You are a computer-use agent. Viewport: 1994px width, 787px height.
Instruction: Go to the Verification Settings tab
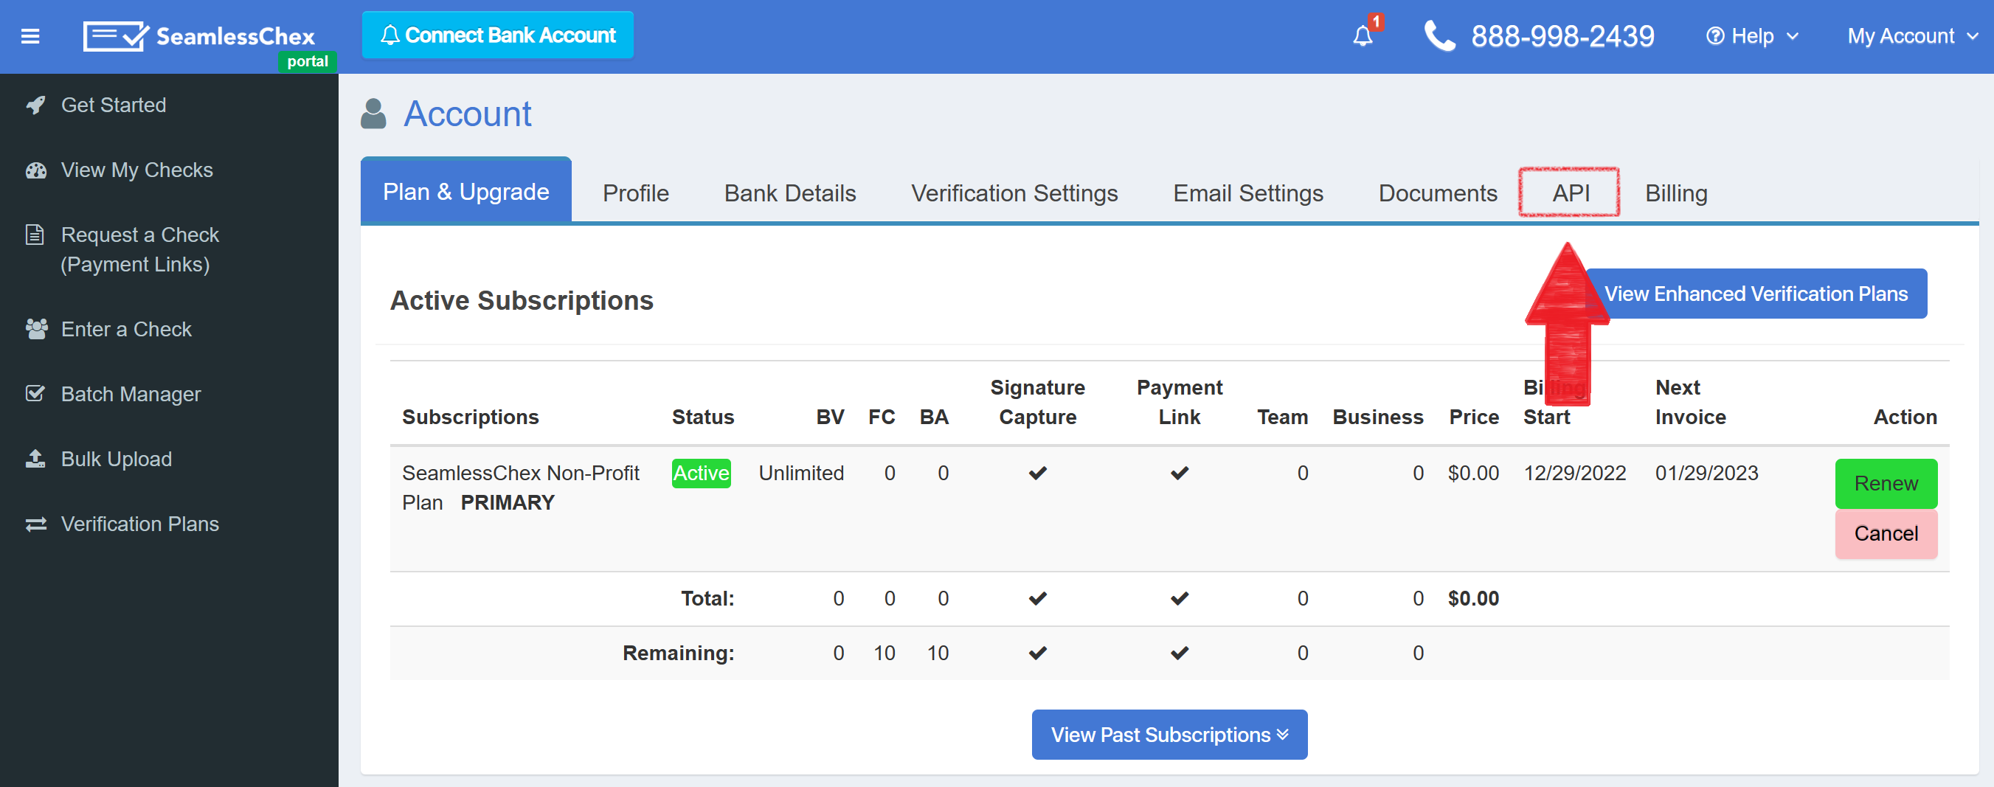[x=1014, y=193]
